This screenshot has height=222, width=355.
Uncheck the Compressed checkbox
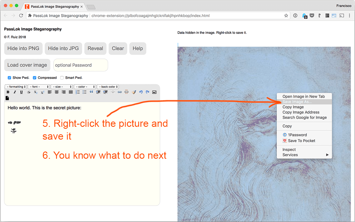35,78
